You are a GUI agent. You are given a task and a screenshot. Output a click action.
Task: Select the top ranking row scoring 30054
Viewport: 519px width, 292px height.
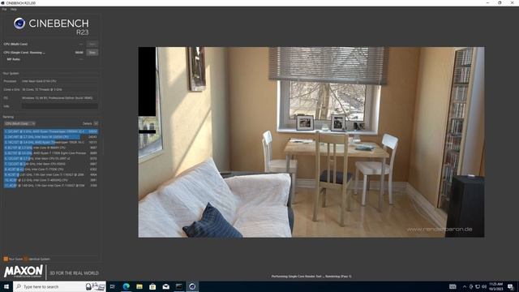(51, 131)
